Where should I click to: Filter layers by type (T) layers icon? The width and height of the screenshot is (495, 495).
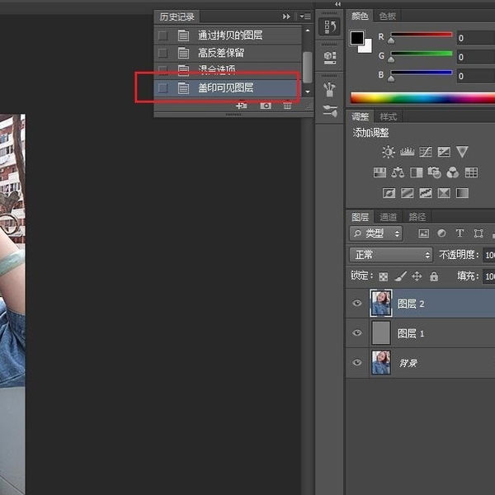[460, 233]
